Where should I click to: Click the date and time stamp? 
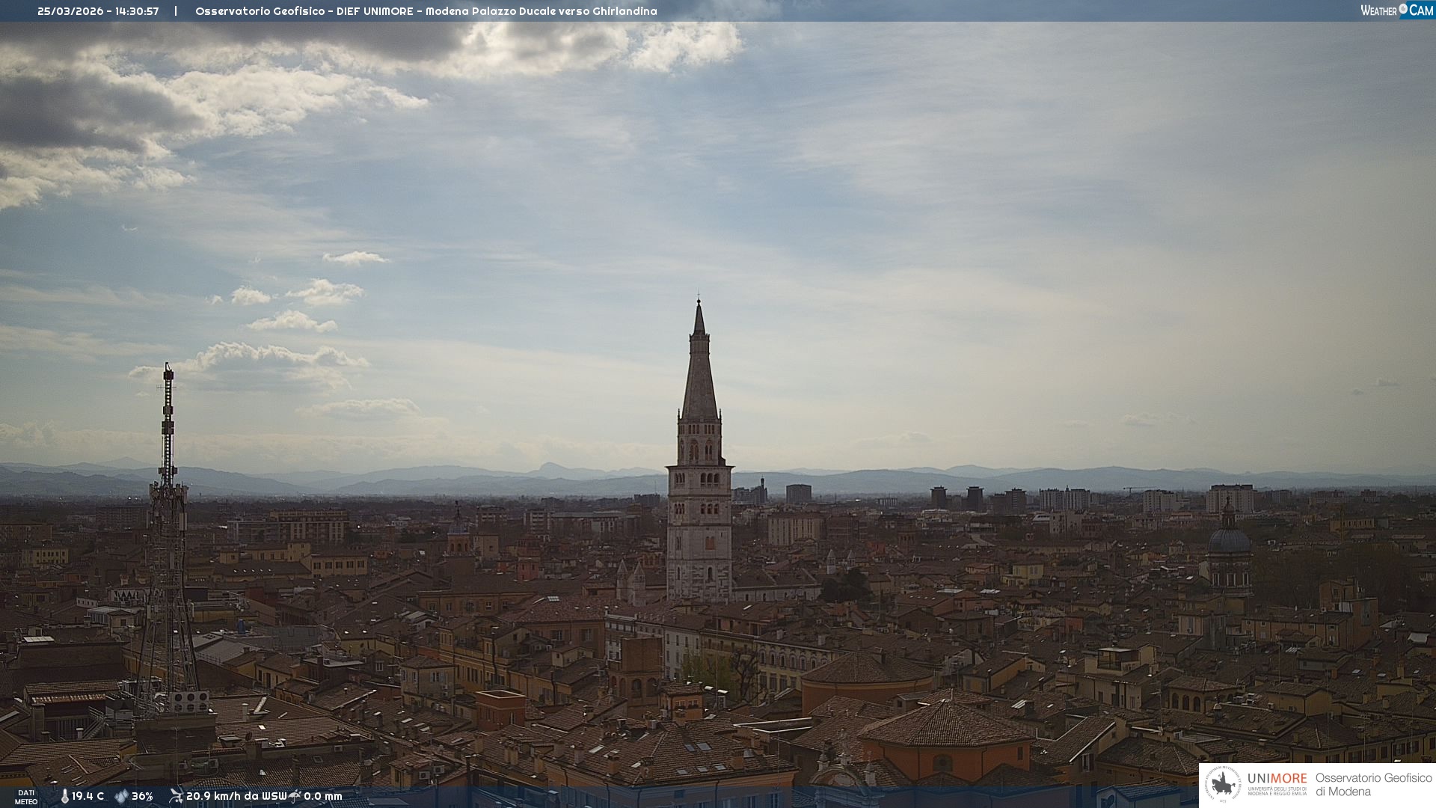[98, 11]
